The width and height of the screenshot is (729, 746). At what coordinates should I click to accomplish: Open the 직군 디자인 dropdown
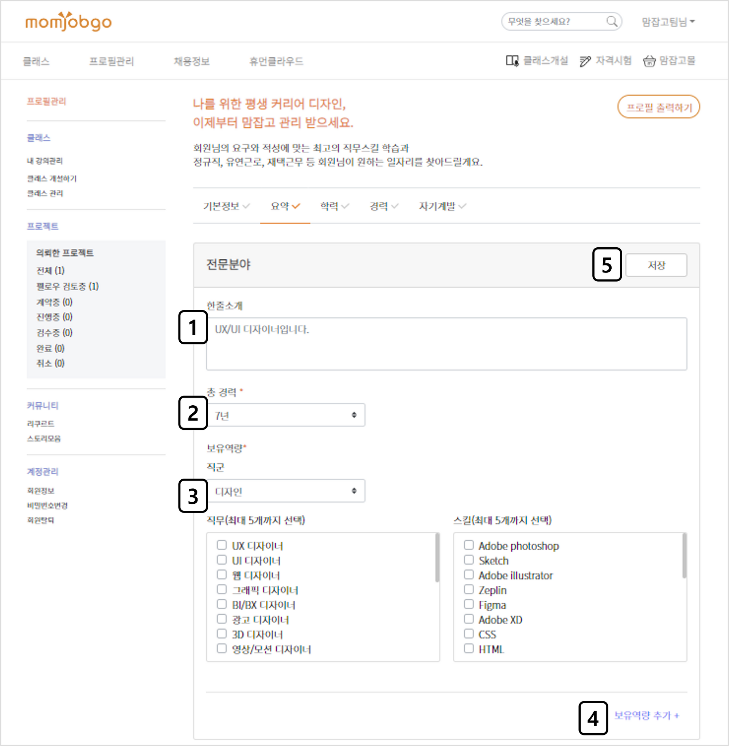285,490
